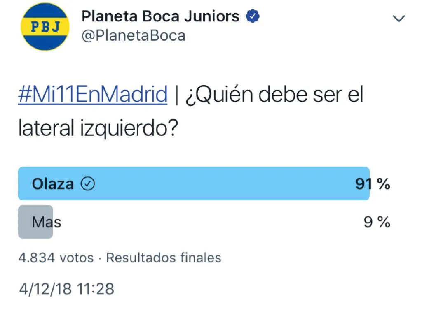
Task: Click the "lateral izquierdo?" text line
Action: [x=98, y=129]
